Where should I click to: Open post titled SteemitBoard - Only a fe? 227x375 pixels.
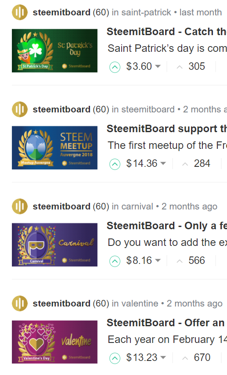tap(167, 226)
